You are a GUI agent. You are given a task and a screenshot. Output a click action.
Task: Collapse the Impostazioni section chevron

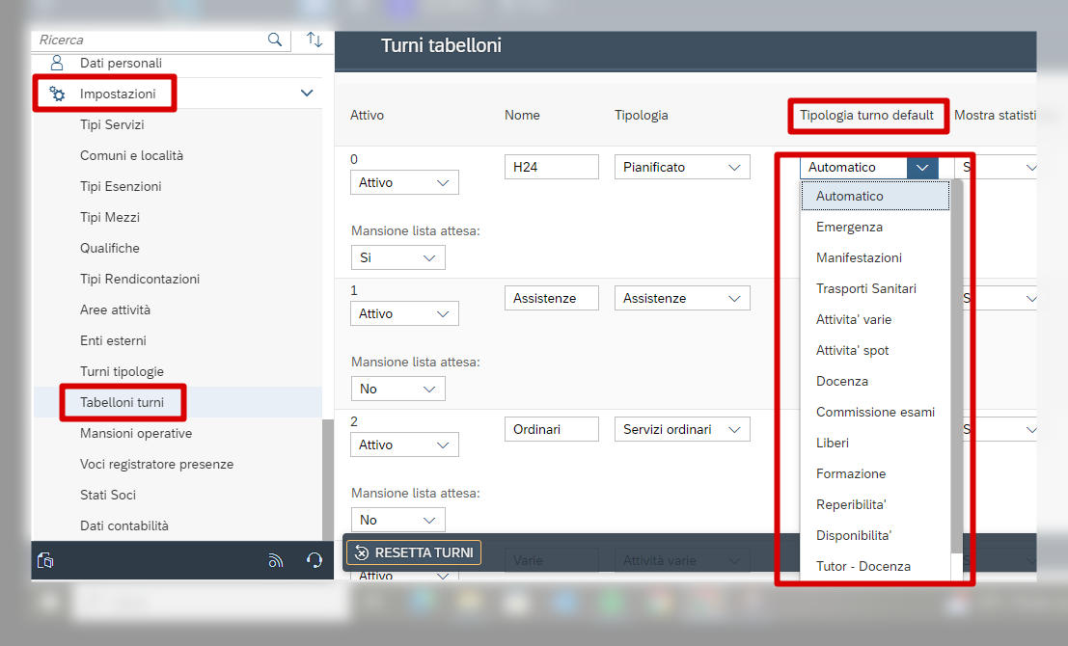(x=307, y=94)
